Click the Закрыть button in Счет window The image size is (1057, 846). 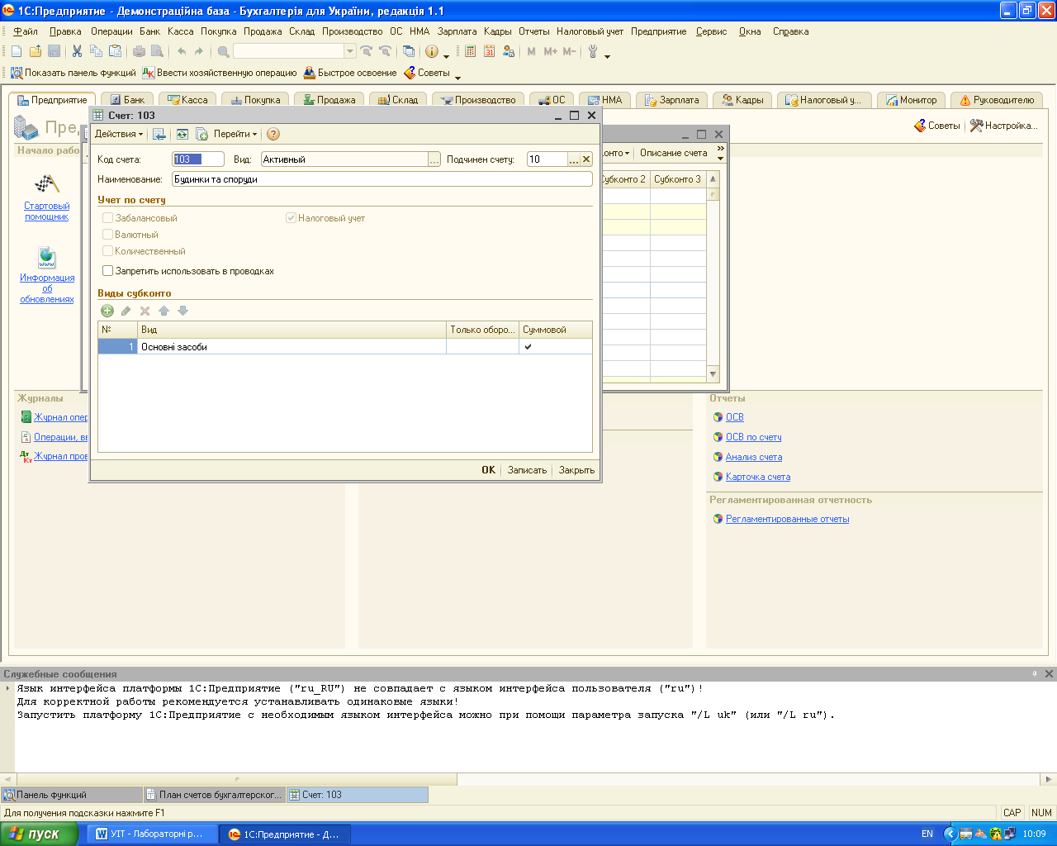coord(576,470)
